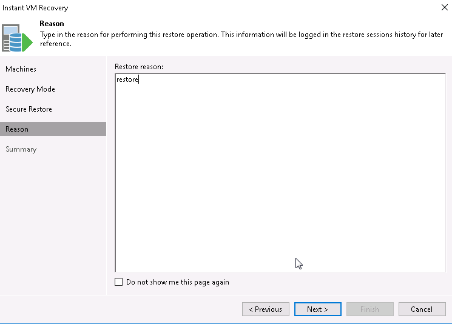Click the 'Instant VM Recovery' window title
452x324 pixels.
36,8
